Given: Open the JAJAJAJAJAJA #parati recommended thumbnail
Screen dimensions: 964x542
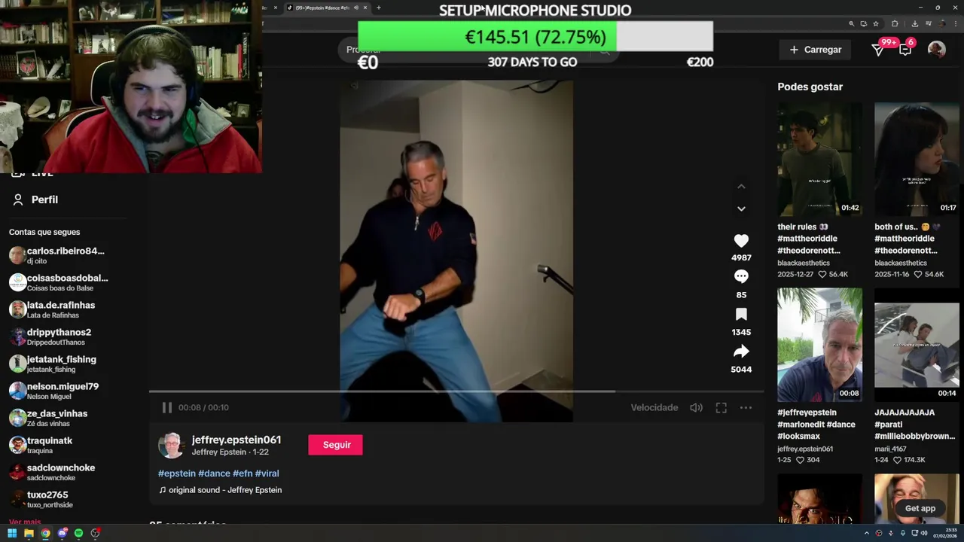Looking at the screenshot, I should (x=917, y=345).
